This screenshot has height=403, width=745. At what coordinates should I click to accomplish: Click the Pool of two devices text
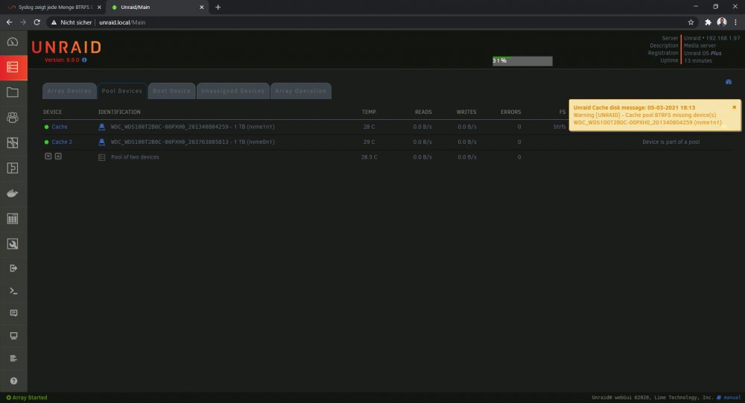135,157
